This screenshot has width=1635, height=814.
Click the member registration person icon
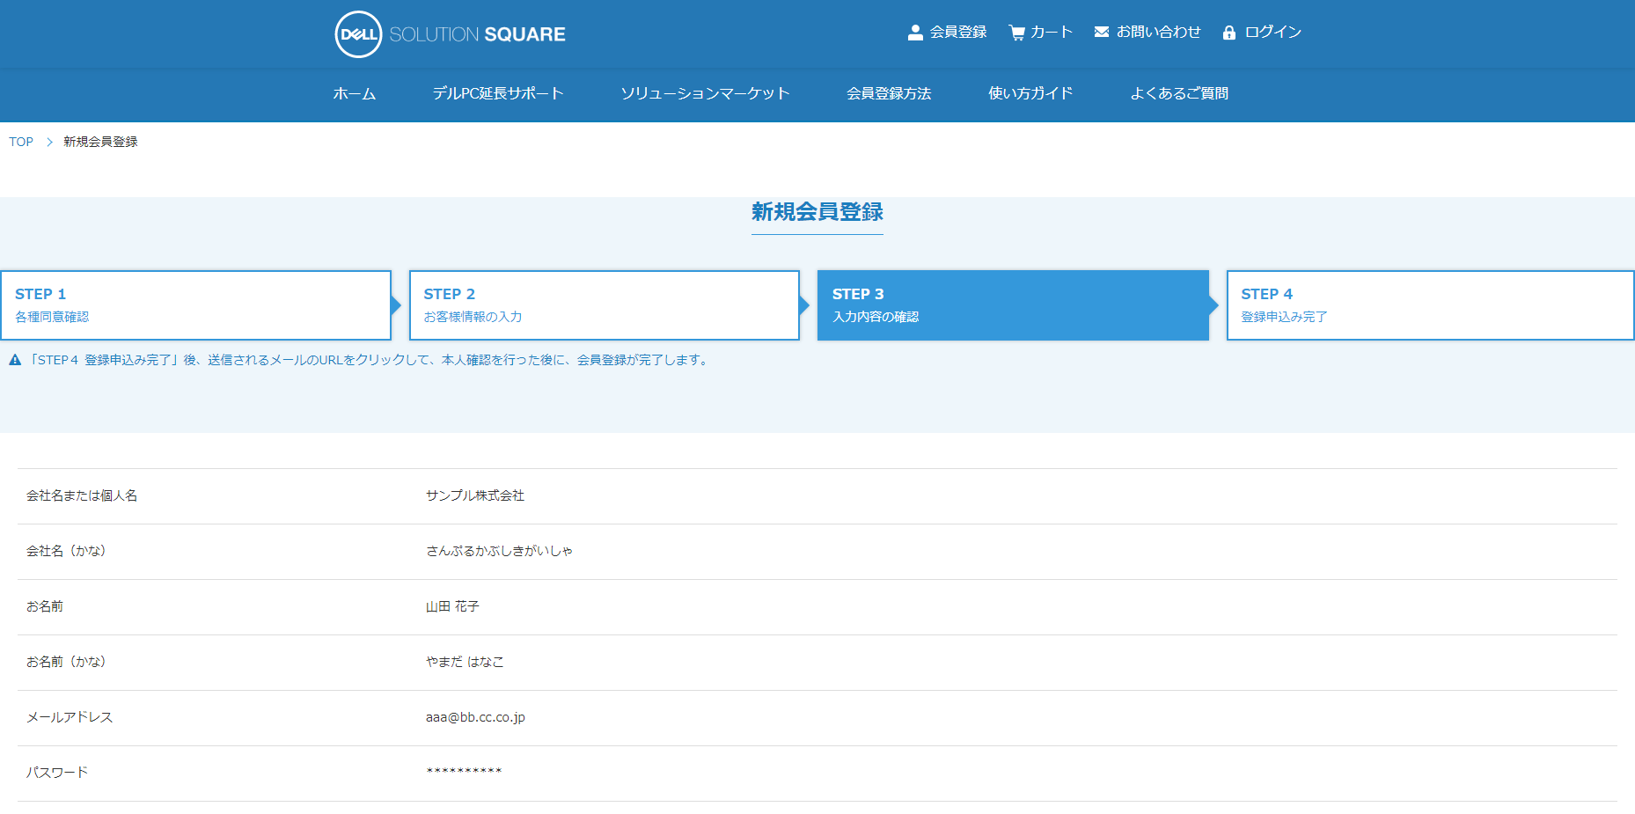(x=915, y=33)
